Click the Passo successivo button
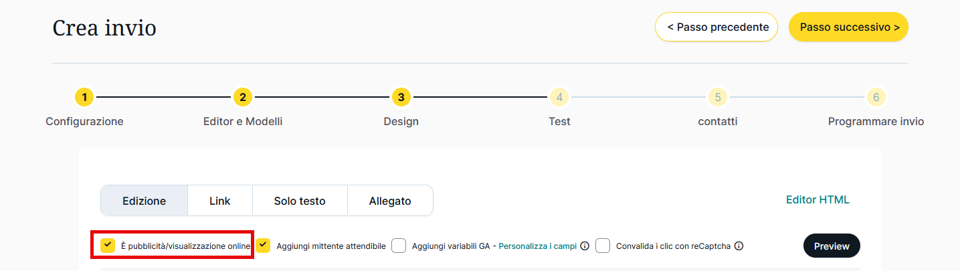Viewport: 960px width, 271px height. [x=848, y=27]
